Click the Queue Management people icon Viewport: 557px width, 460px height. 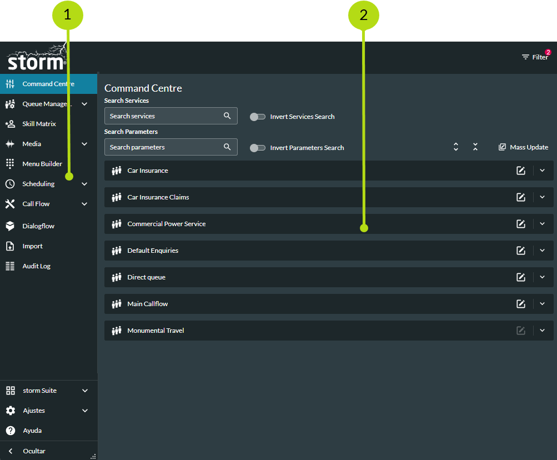point(10,104)
